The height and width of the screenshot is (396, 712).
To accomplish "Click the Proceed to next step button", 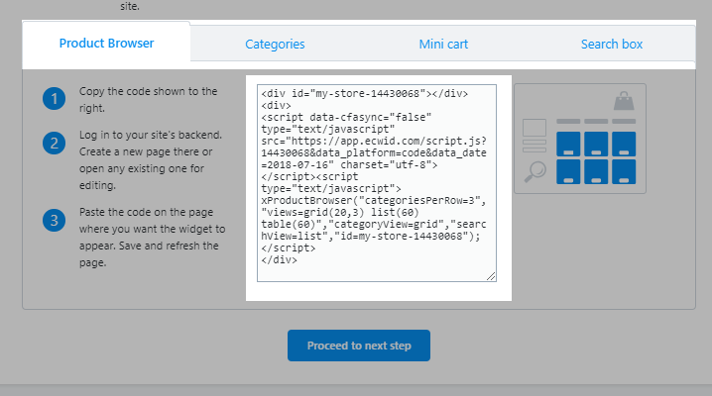I will tap(359, 346).
